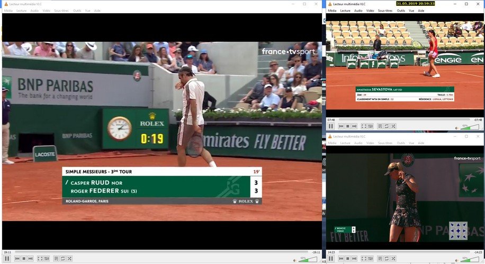
Task: Open the Vidéo menu in Sevastova window
Action: (370, 11)
